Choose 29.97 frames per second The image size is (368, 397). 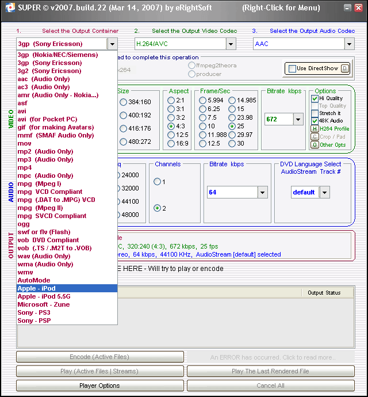(x=232, y=135)
